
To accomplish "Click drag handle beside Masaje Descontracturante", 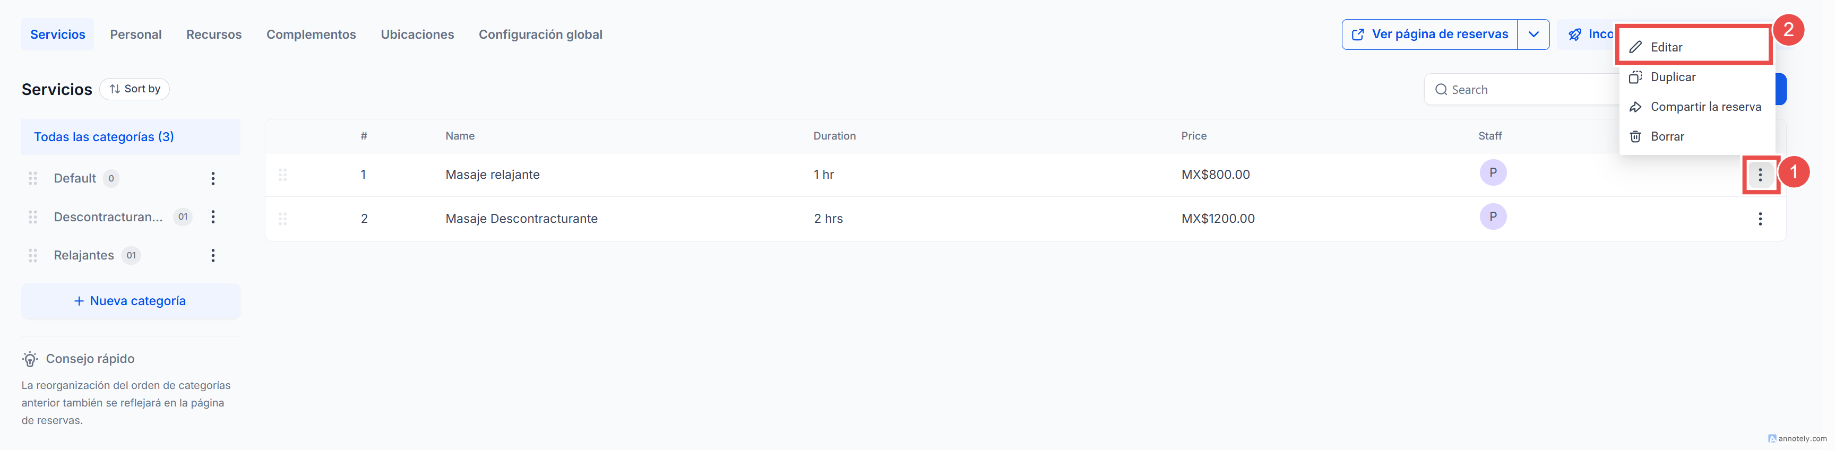I will click(x=283, y=219).
